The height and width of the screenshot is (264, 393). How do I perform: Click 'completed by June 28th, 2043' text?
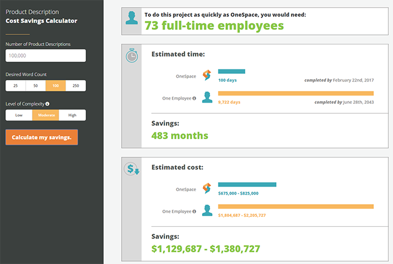tap(344, 102)
